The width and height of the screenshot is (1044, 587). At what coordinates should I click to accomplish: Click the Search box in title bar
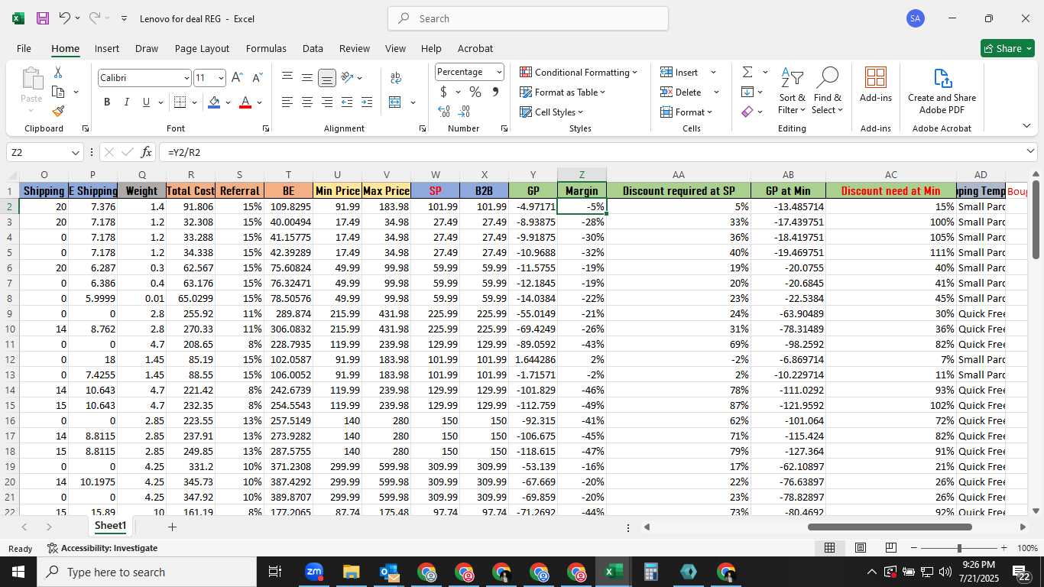pos(528,18)
